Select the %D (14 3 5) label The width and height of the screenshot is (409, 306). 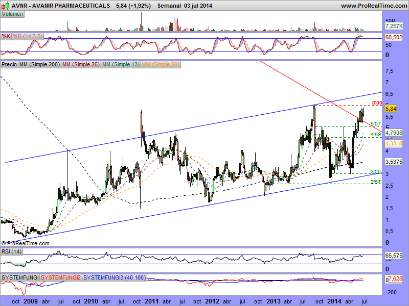pyautogui.click(x=28, y=36)
